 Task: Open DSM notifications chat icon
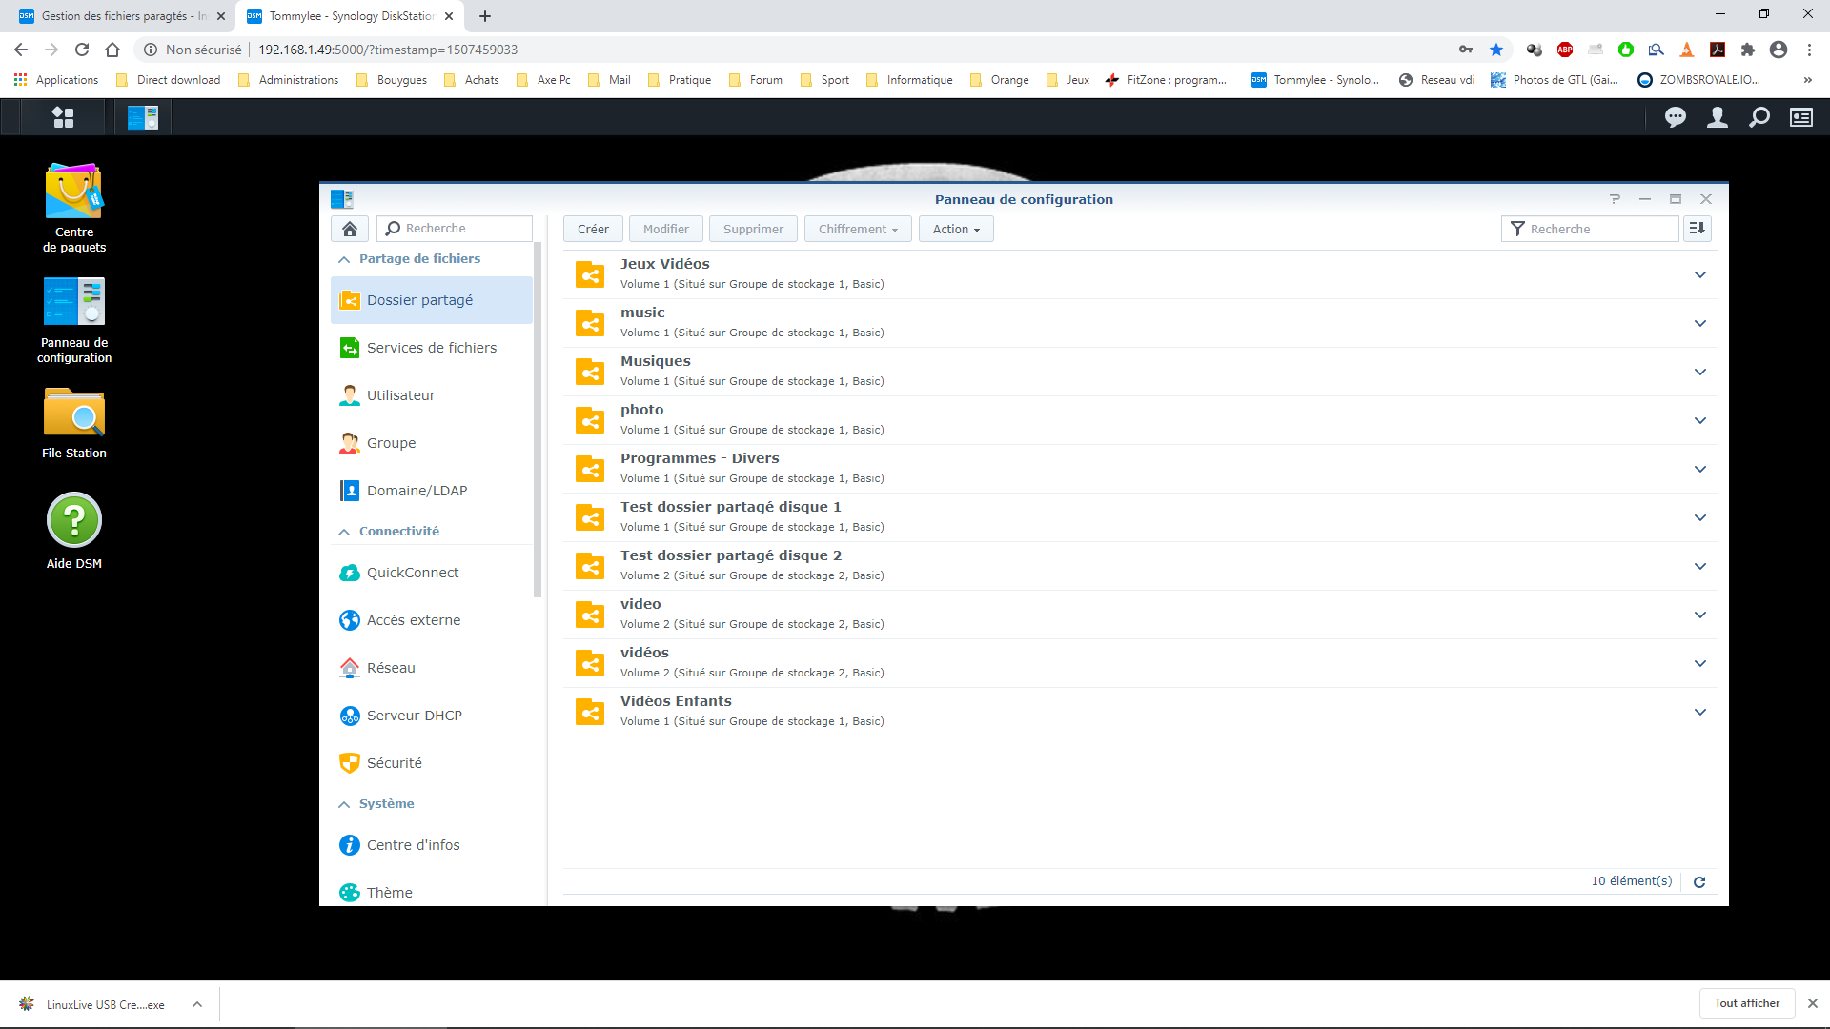1675,117
